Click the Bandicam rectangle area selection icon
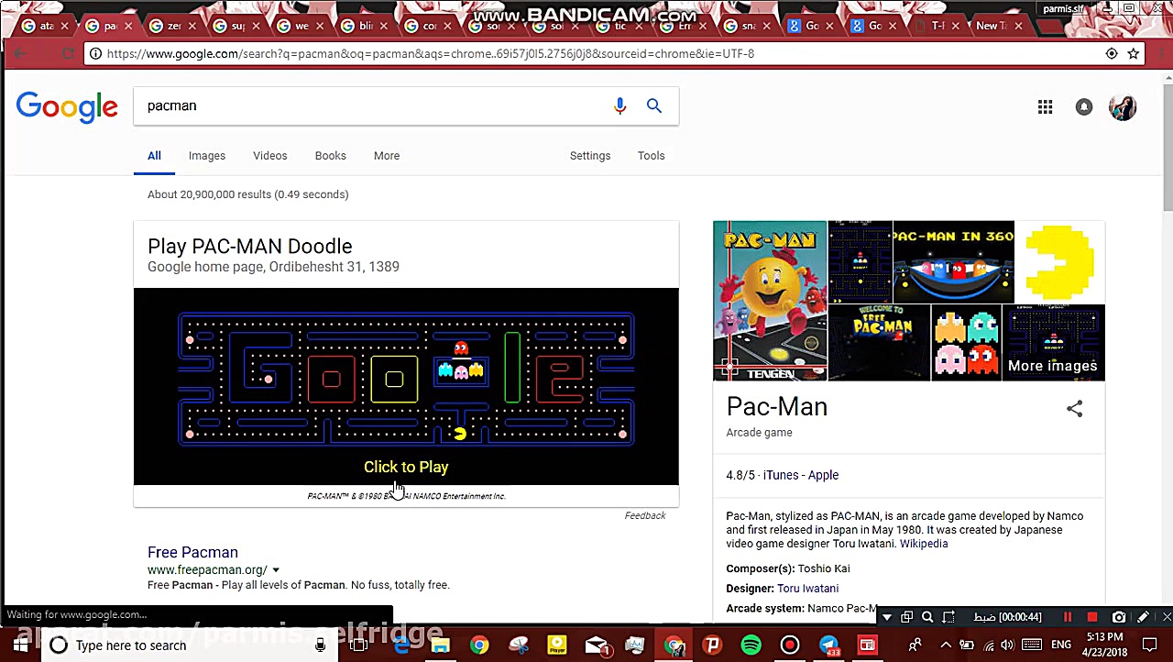The width and height of the screenshot is (1173, 662). [948, 617]
